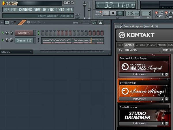This screenshot has width=173, height=130.
Task: Click the Kontakt logo
Action: 136,35
